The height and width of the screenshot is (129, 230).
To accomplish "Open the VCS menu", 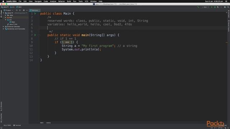I will coord(86,1).
